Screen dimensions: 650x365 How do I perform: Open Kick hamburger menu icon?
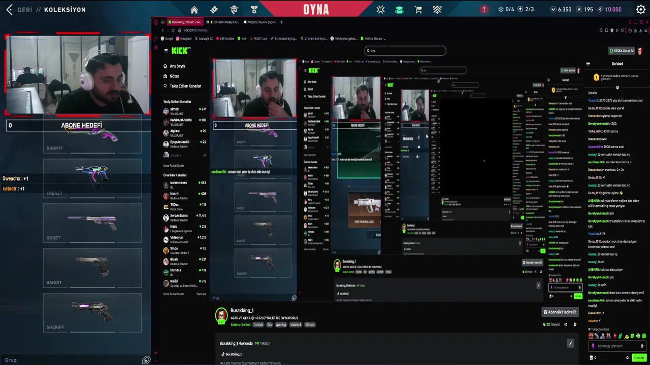pyautogui.click(x=166, y=51)
